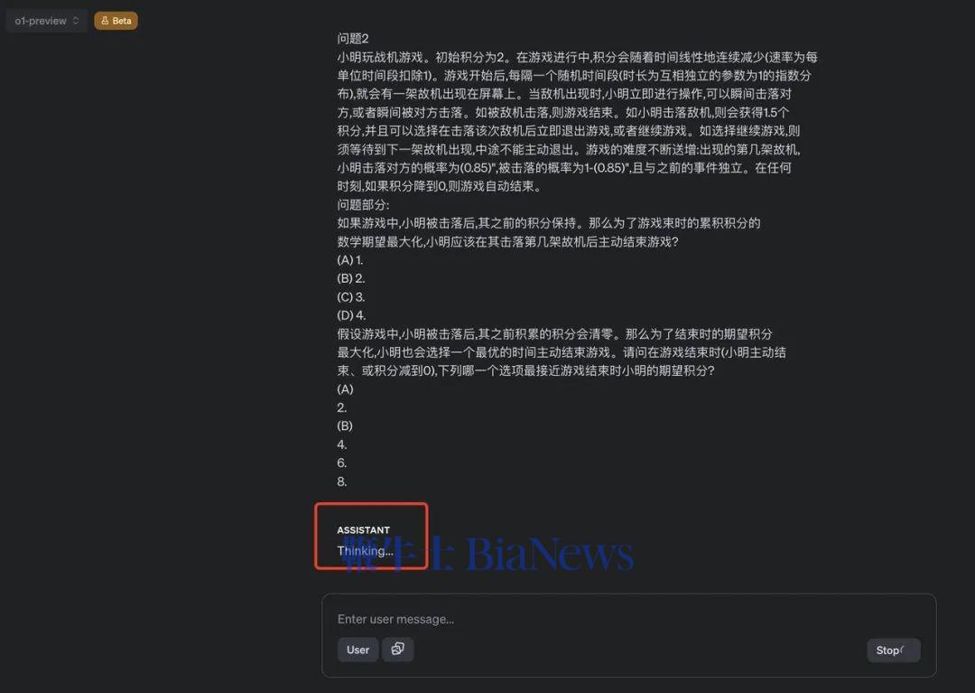This screenshot has height=693, width=975.
Task: Click the 问题2 heading
Action: [x=353, y=39]
